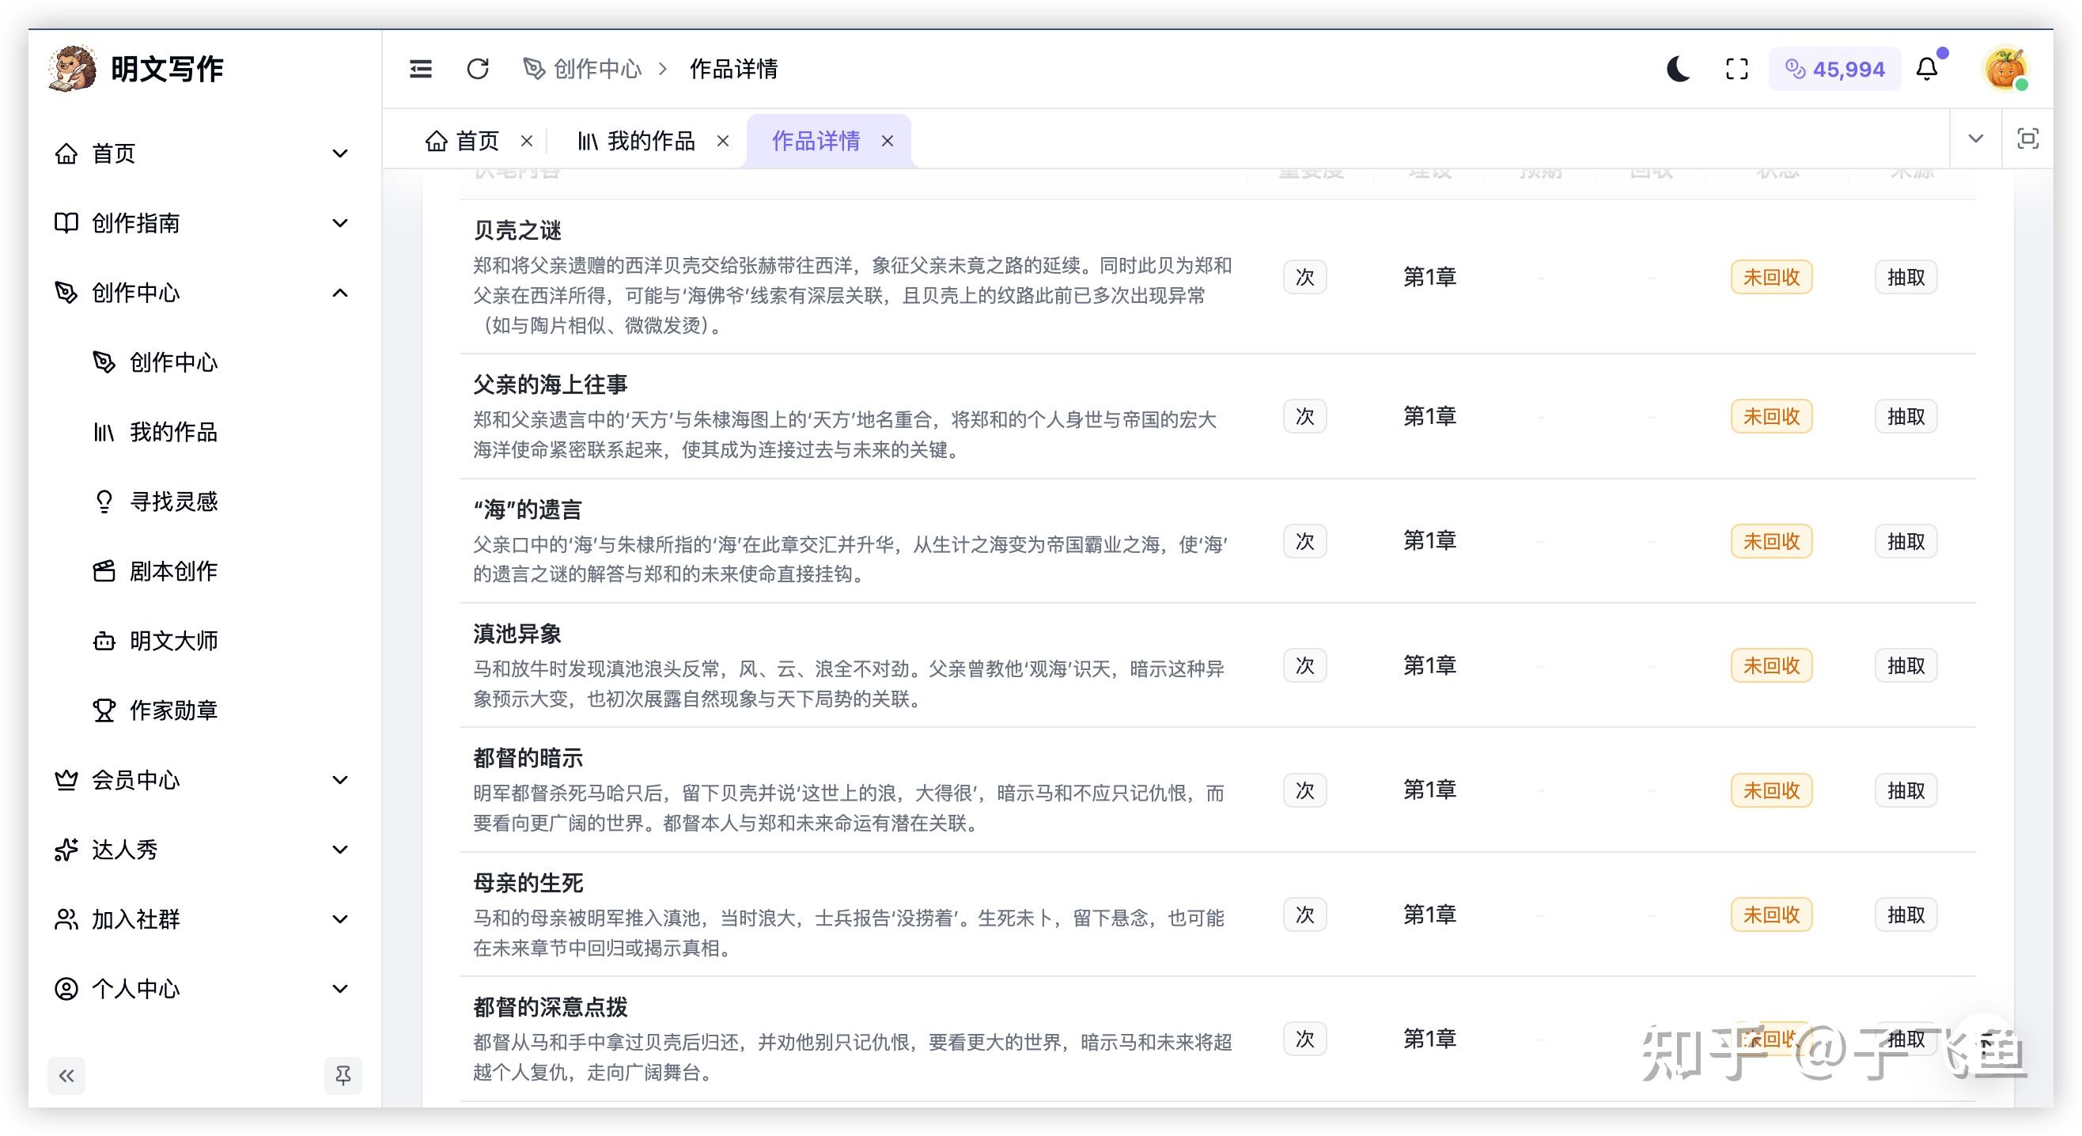Select the 都督的暗示 title
Viewport: 2082px width, 1136px height.
click(528, 758)
